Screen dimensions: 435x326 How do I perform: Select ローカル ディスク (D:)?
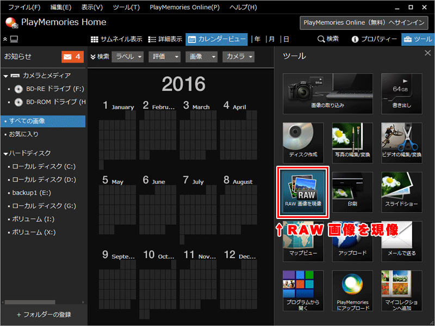point(43,180)
